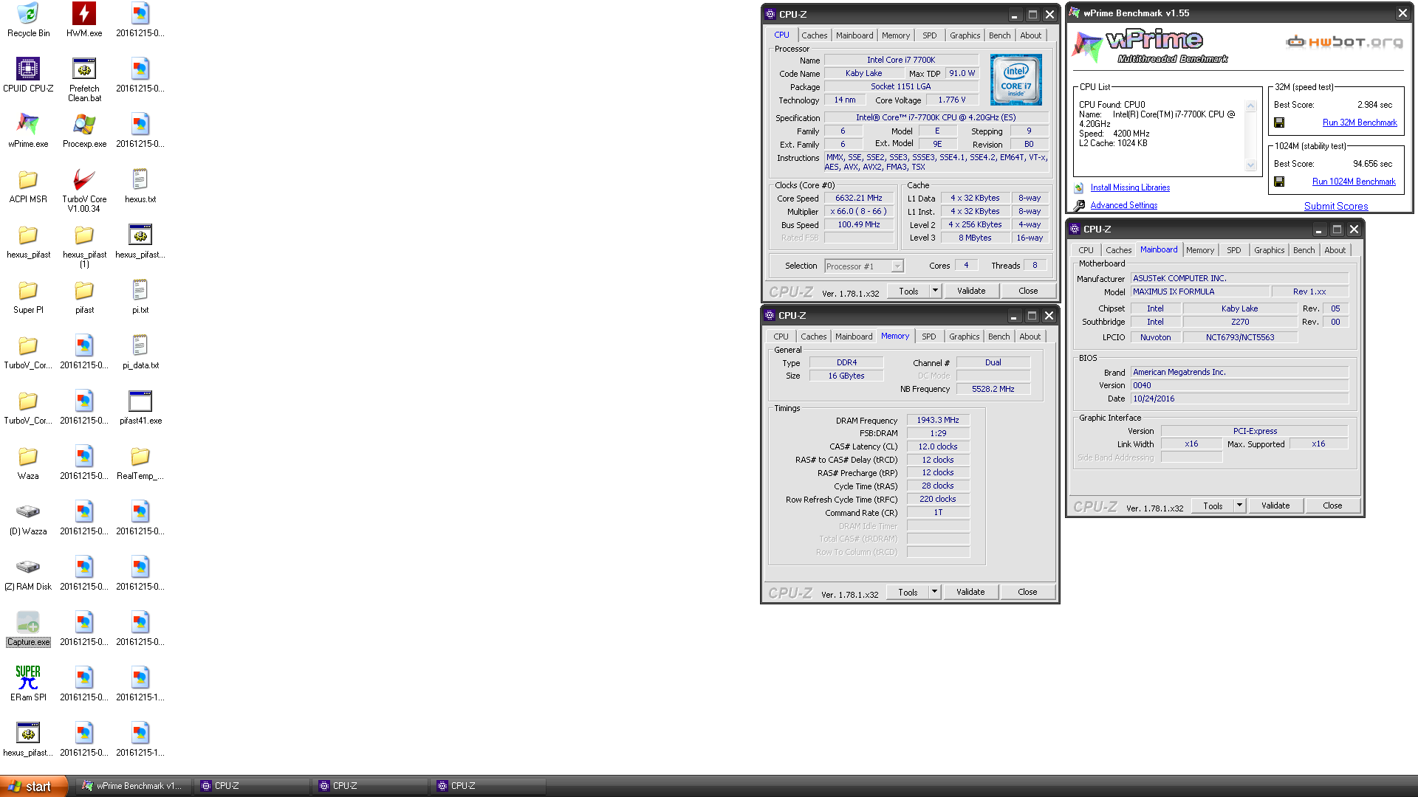Open the hexus.txt text file
Image resolution: width=1418 pixels, height=797 pixels.
(x=140, y=186)
